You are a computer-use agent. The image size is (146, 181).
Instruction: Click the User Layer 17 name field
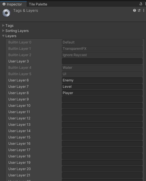tap(102, 150)
